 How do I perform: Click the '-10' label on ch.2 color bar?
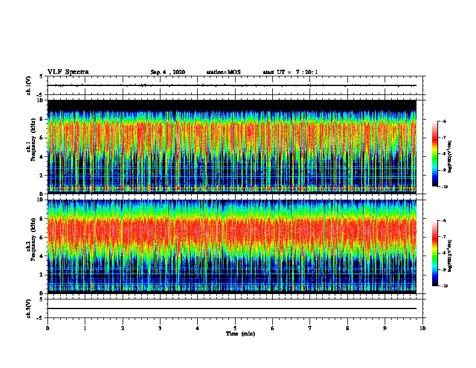[x=444, y=286]
